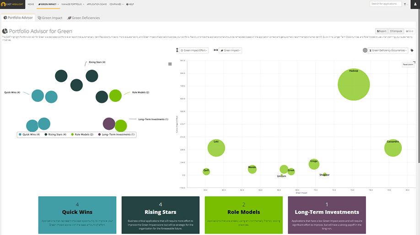
Task: Switch to the Green Deficiencies tab
Action: (84, 18)
